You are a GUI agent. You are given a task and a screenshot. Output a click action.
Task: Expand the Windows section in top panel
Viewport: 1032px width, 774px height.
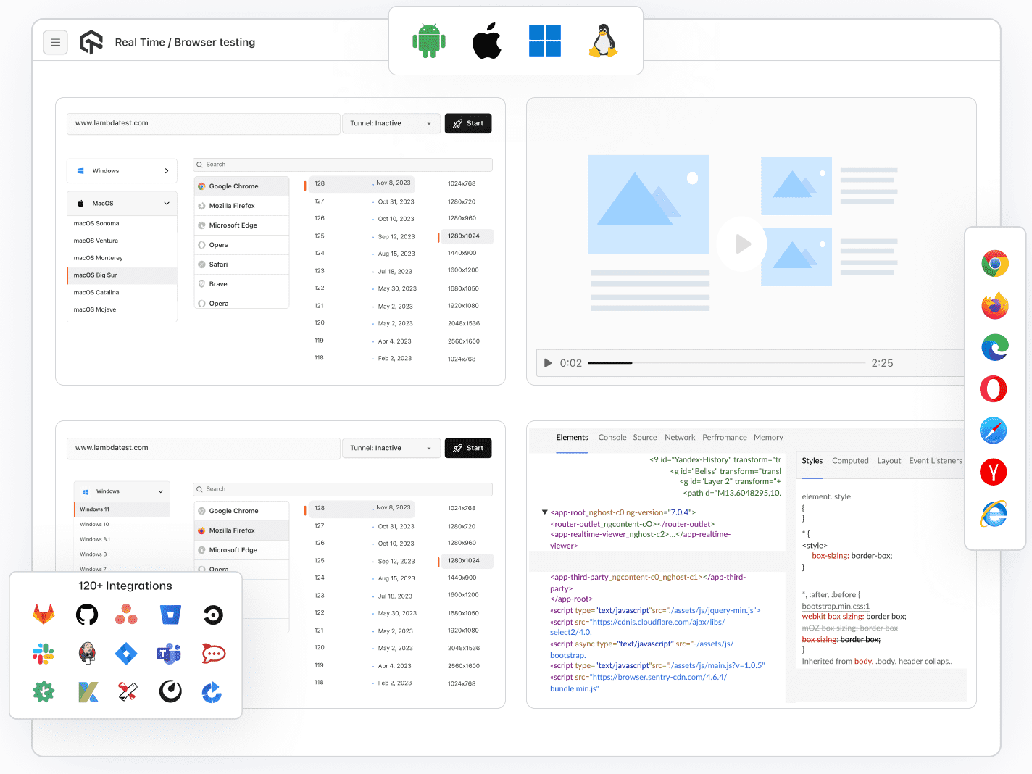pos(166,171)
